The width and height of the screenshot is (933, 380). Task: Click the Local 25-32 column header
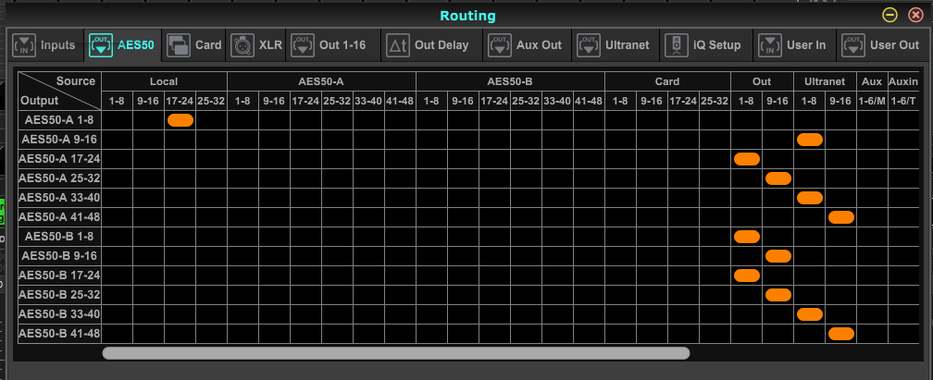[211, 101]
